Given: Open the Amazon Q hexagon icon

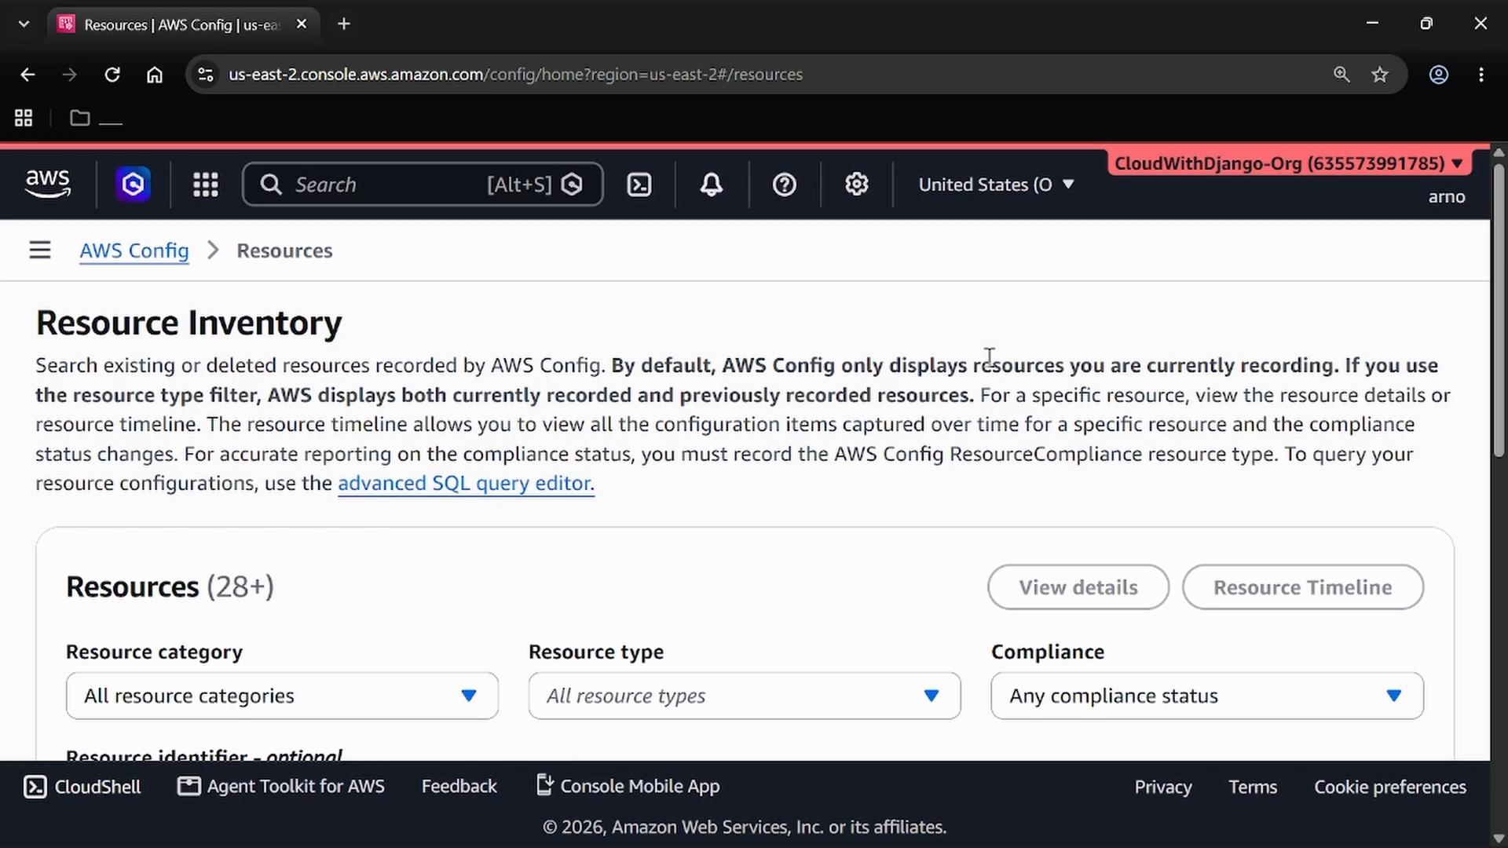Looking at the screenshot, I should [x=133, y=185].
